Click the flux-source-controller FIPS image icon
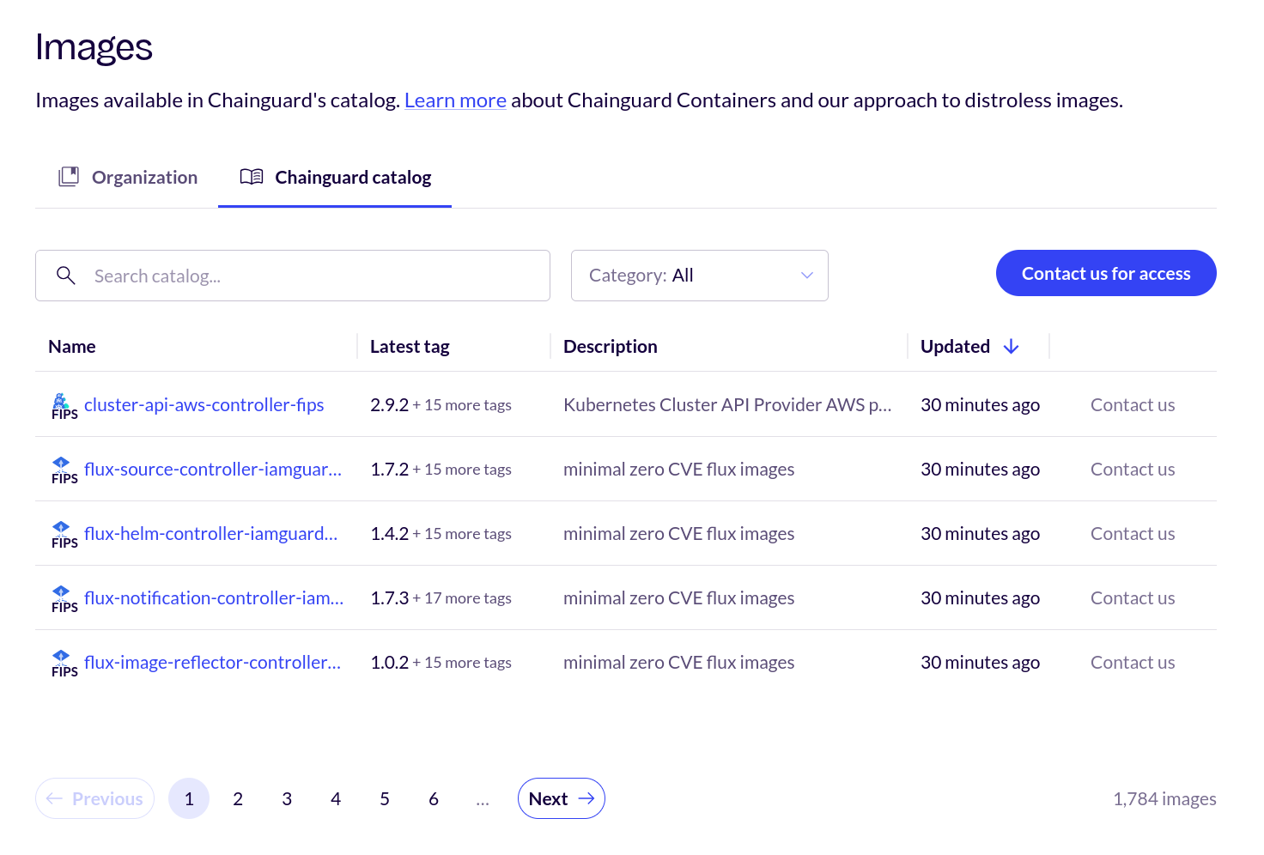 tap(64, 470)
